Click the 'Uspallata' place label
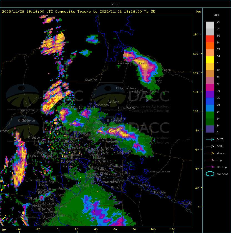 coord(26,110)
